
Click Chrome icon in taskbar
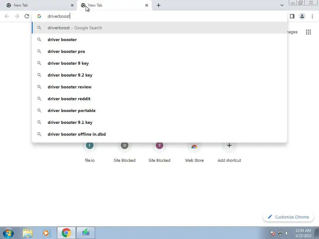[66, 233]
